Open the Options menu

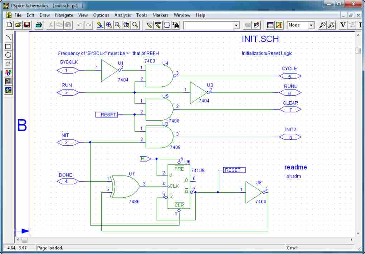pos(101,15)
